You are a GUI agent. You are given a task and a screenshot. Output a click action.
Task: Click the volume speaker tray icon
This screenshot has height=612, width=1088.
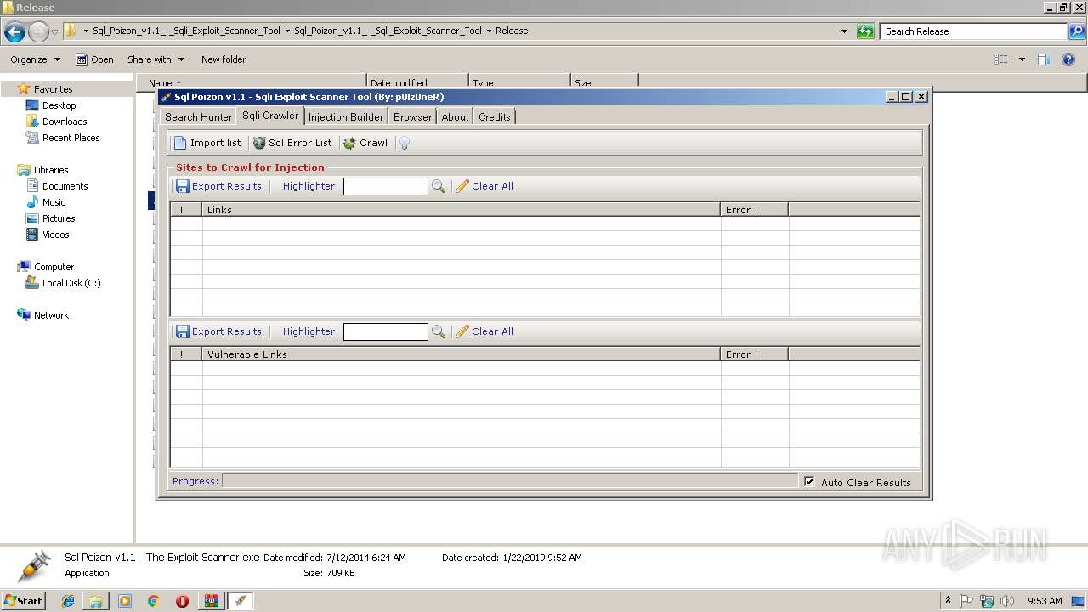tap(1007, 601)
